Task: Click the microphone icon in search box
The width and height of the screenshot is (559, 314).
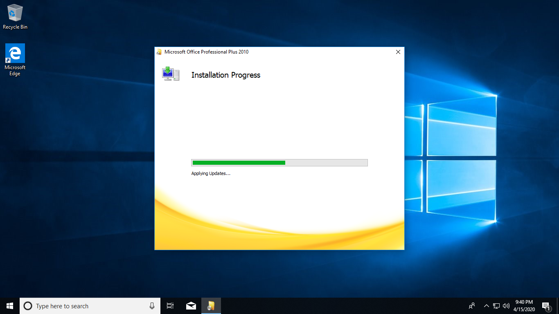Action: [152, 306]
